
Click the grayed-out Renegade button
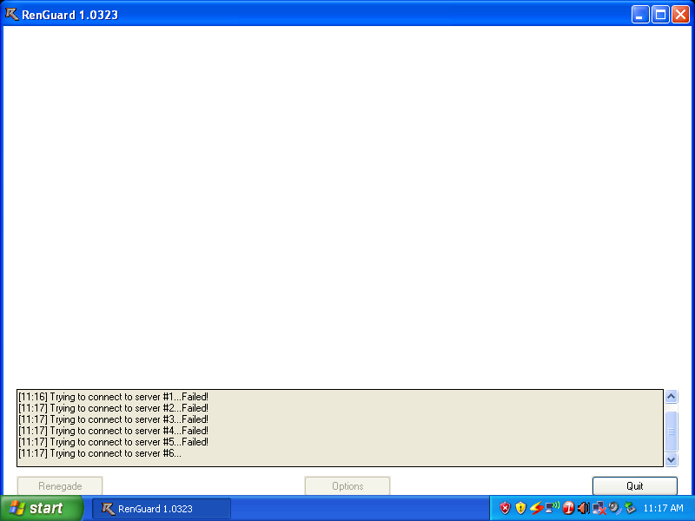60,486
